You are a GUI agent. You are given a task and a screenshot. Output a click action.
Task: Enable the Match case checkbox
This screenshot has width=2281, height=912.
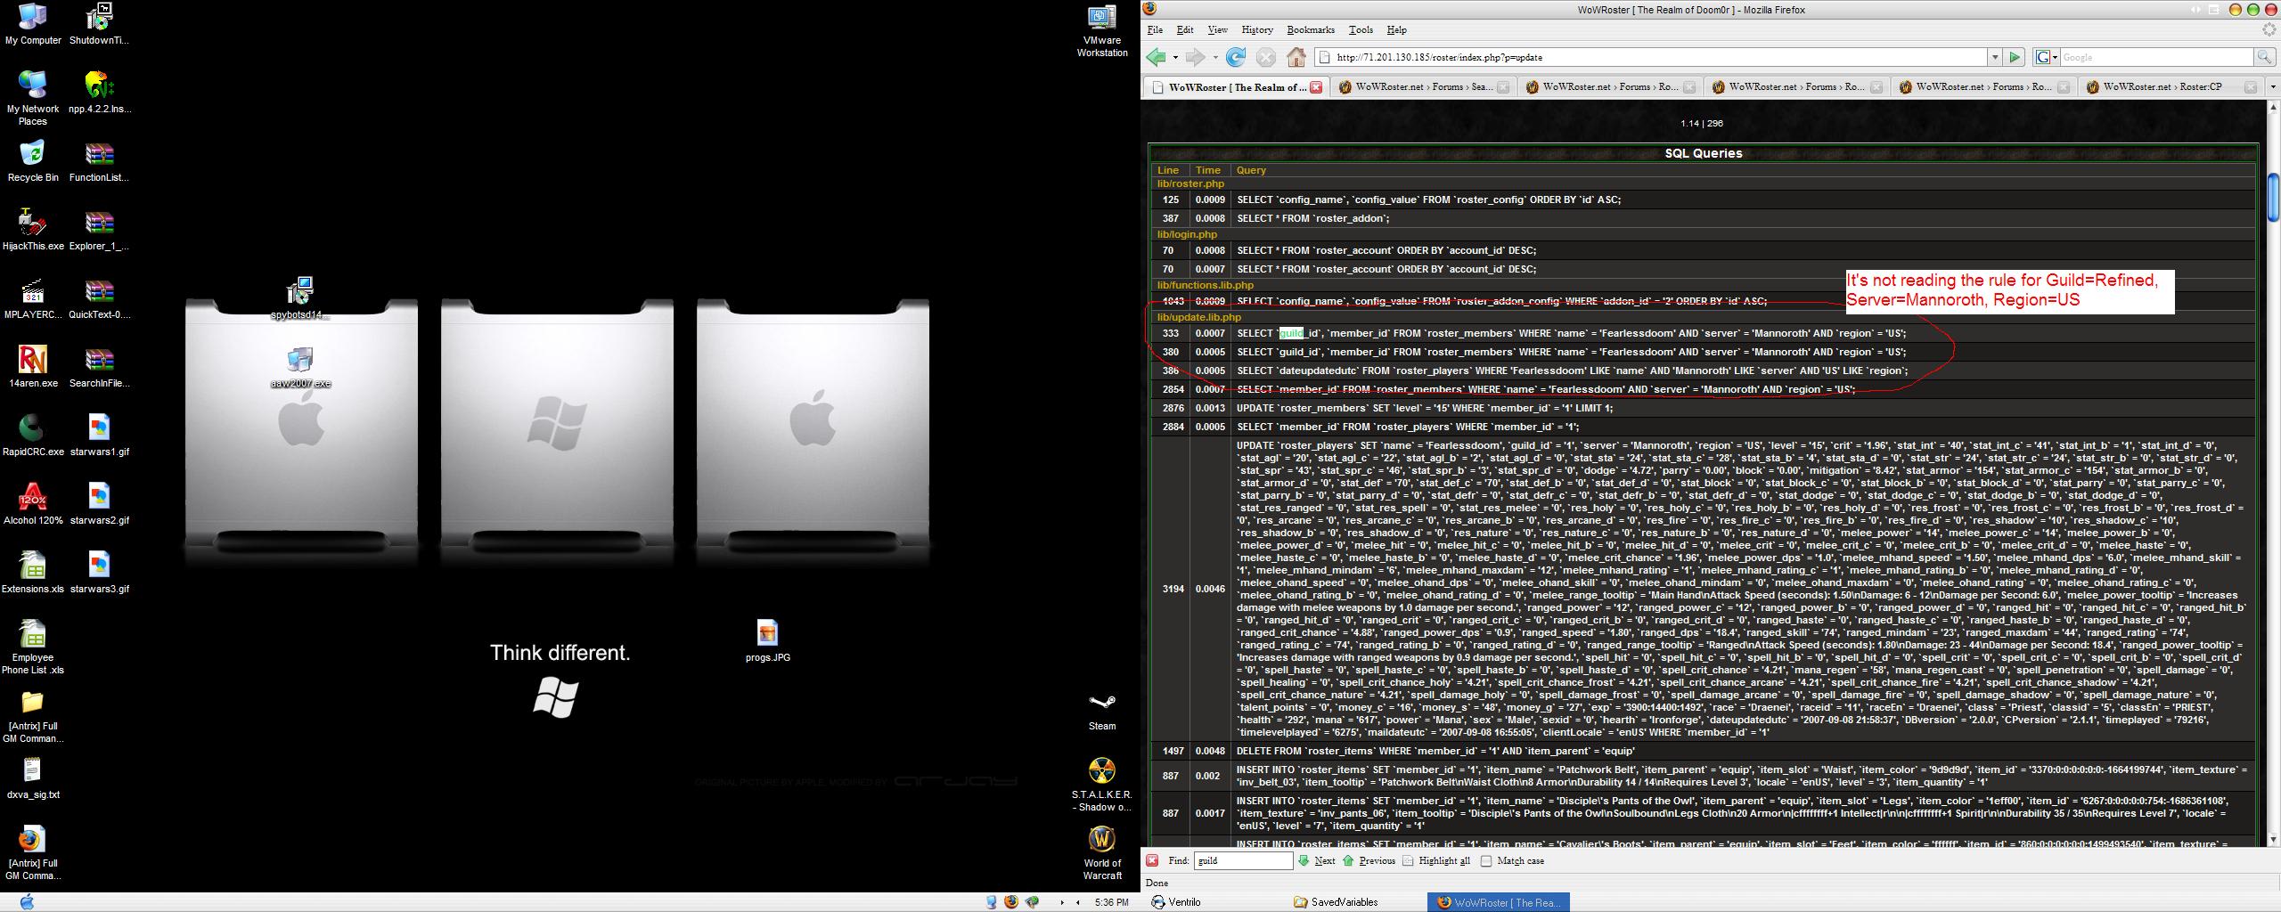(1485, 861)
